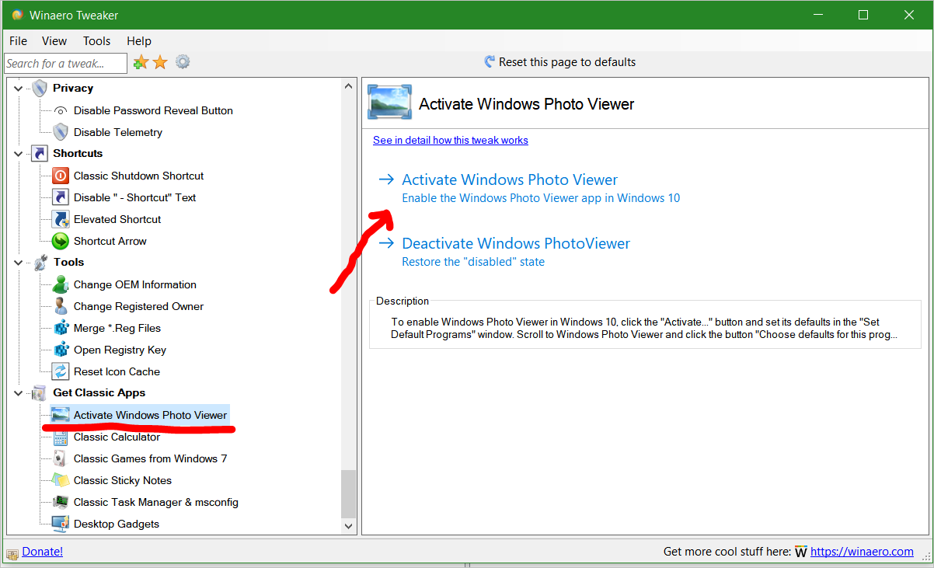Click the Classic Sticky Notes icon
This screenshot has width=934, height=568.
point(61,480)
